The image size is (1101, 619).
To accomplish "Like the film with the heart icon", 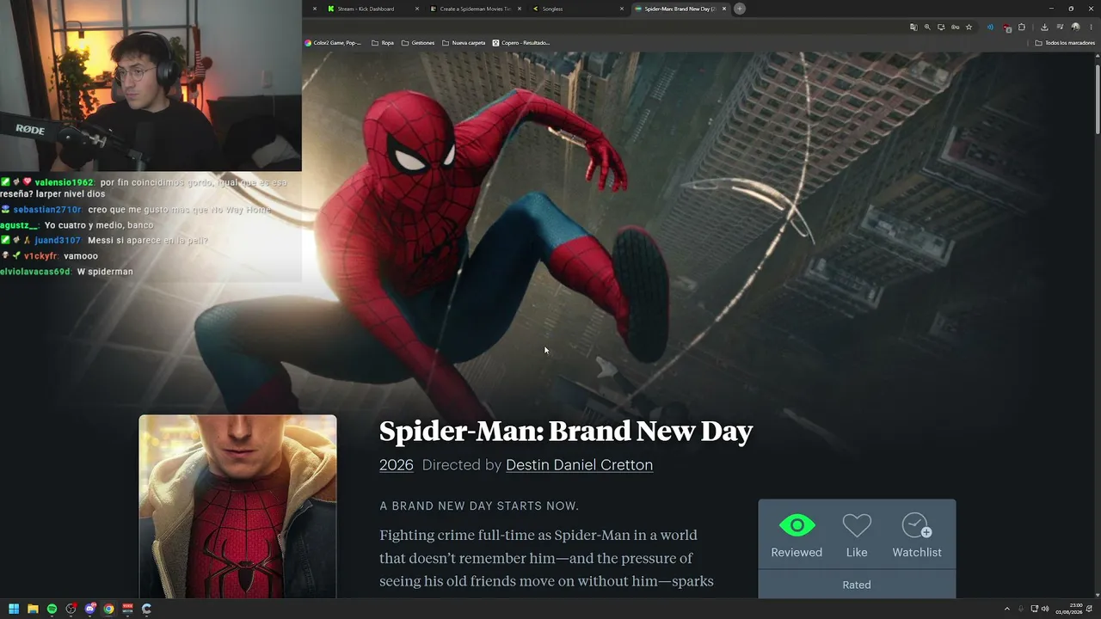I will (857, 525).
